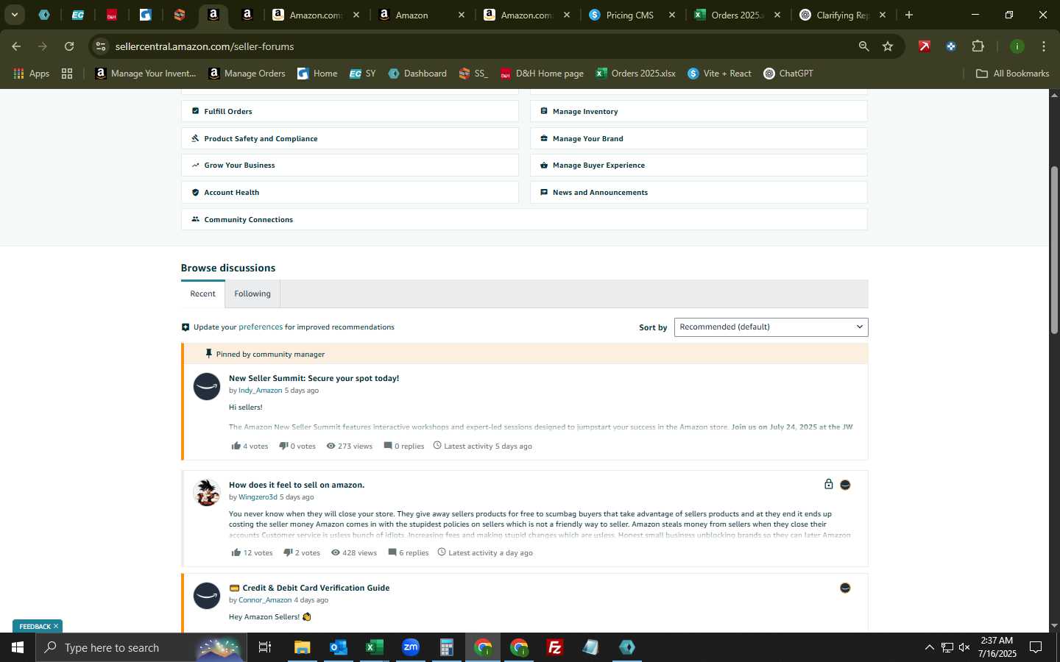Open the Chrome three-dot menu
The height and width of the screenshot is (662, 1060).
point(1044,46)
